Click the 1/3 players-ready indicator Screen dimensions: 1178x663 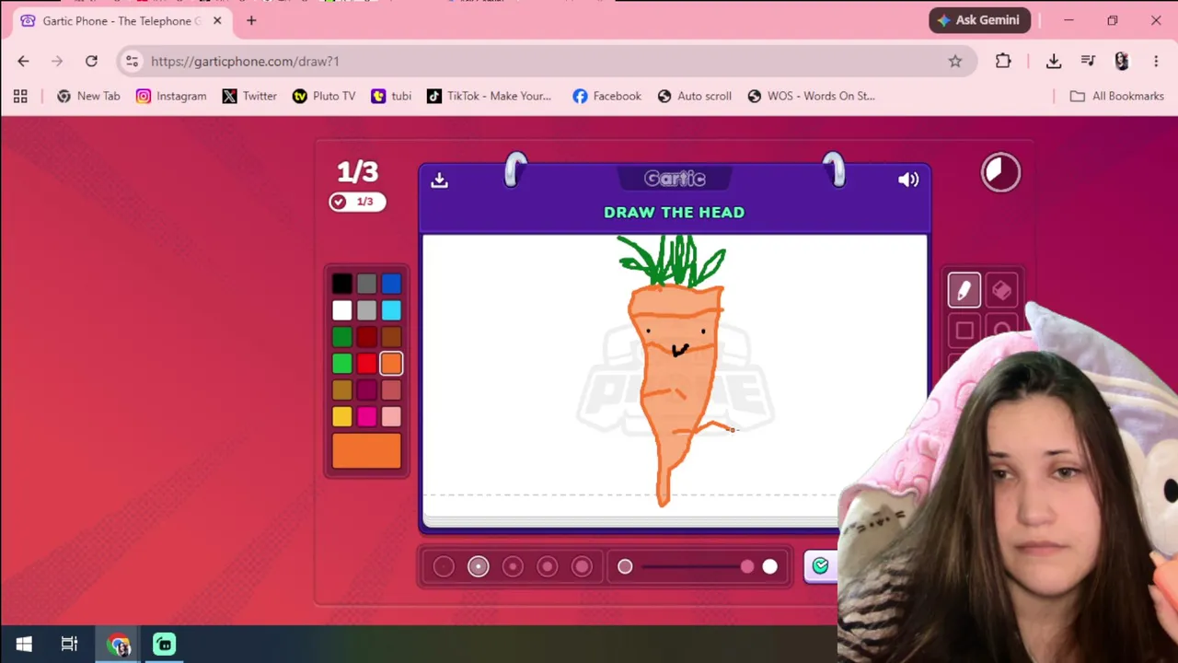pos(357,202)
